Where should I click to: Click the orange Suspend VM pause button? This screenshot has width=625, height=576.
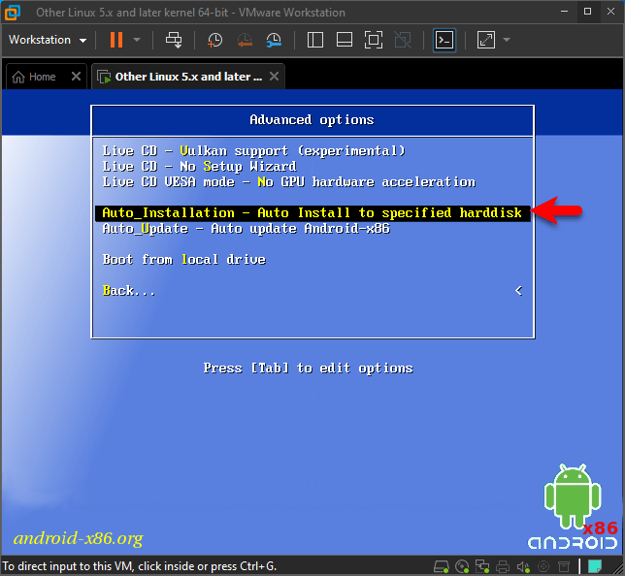[x=116, y=40]
